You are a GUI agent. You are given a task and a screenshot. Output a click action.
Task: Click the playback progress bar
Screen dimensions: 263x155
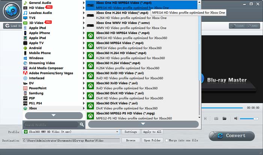coord(222,108)
